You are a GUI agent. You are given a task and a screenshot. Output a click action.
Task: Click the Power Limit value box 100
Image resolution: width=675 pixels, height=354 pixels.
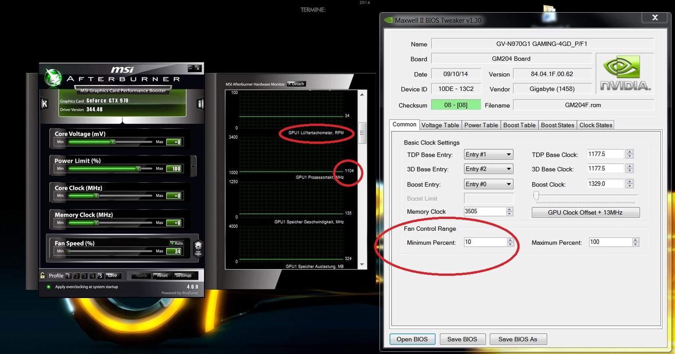(x=174, y=168)
